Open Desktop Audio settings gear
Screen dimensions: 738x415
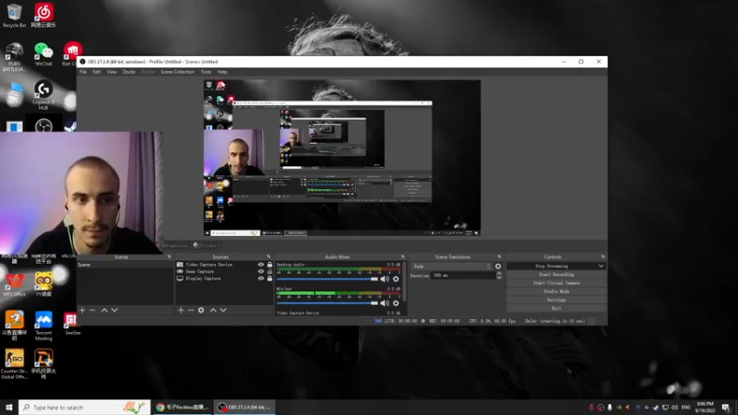click(x=396, y=279)
